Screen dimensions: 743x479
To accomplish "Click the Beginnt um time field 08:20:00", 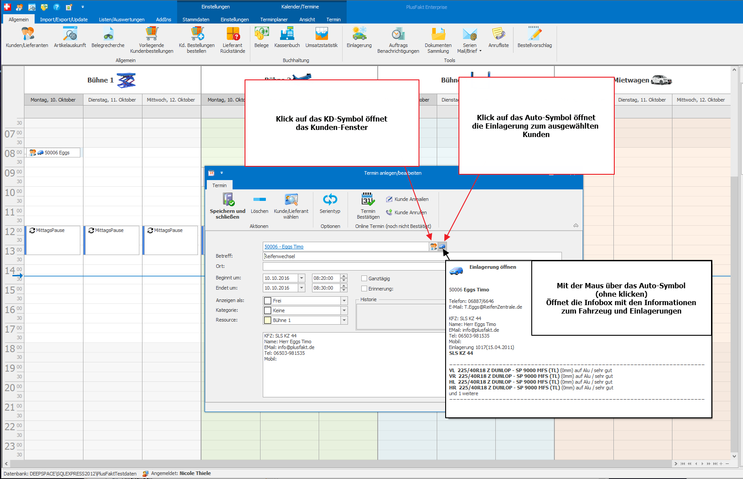I will pyautogui.click(x=326, y=278).
